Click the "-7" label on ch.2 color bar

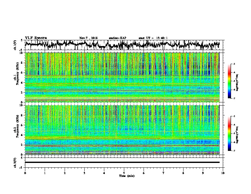[x=234, y=151]
